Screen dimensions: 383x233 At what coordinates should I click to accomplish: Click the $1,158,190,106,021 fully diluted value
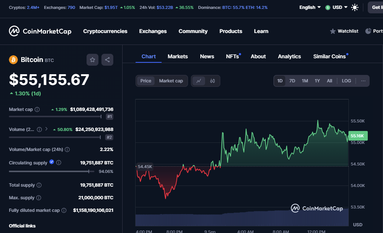[93, 210]
